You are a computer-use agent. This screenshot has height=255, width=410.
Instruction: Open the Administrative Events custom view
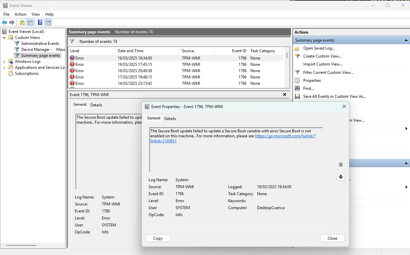(40, 44)
